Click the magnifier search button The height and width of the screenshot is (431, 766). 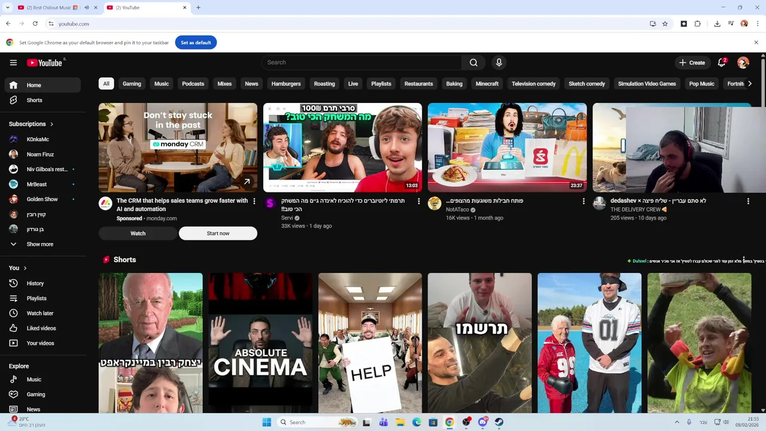(473, 62)
